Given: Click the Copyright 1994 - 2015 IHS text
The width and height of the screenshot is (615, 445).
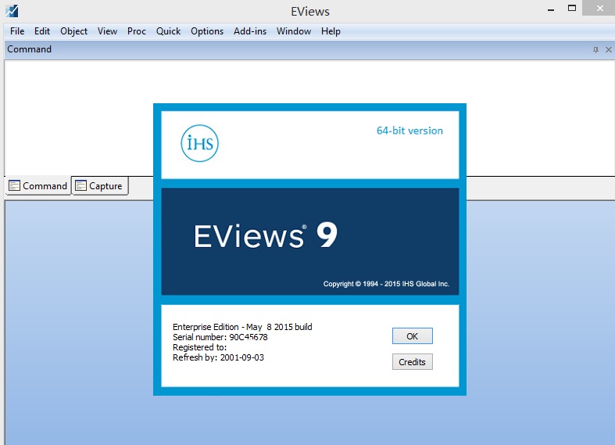Looking at the screenshot, I should (386, 284).
